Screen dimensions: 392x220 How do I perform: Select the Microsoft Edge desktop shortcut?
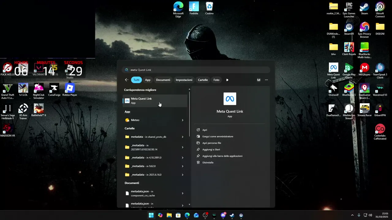[x=178, y=9]
